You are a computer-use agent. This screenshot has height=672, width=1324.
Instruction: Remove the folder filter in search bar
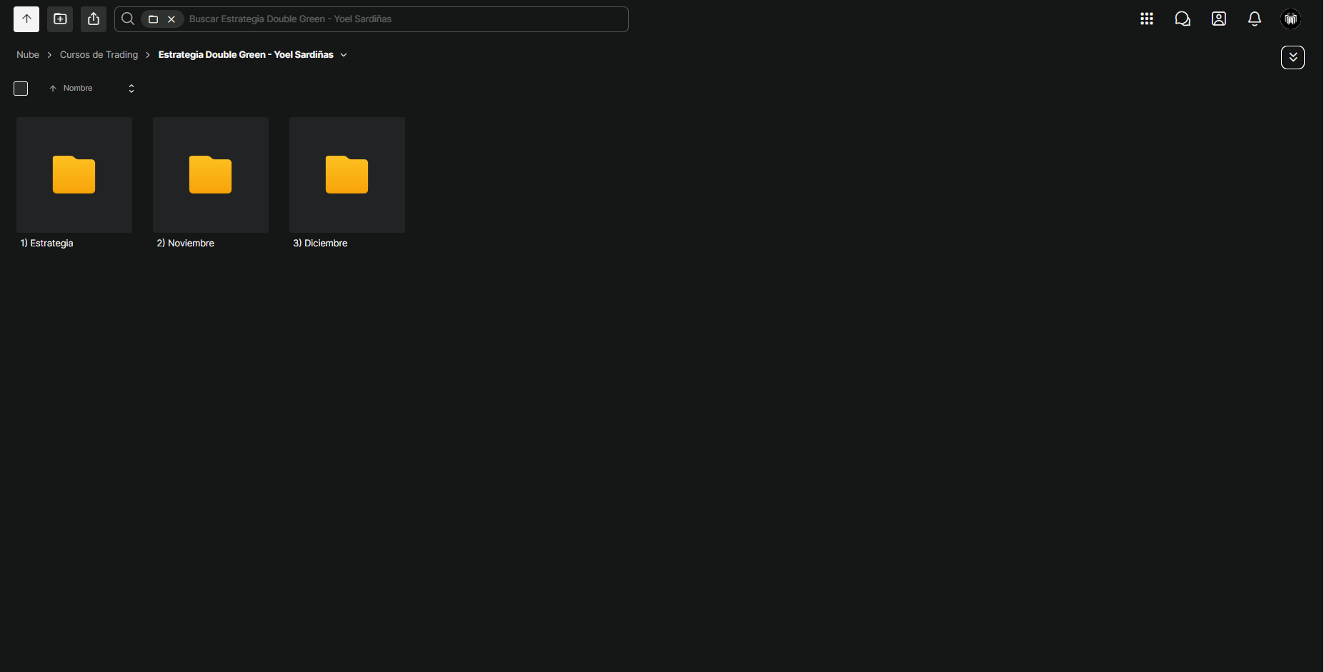(171, 19)
